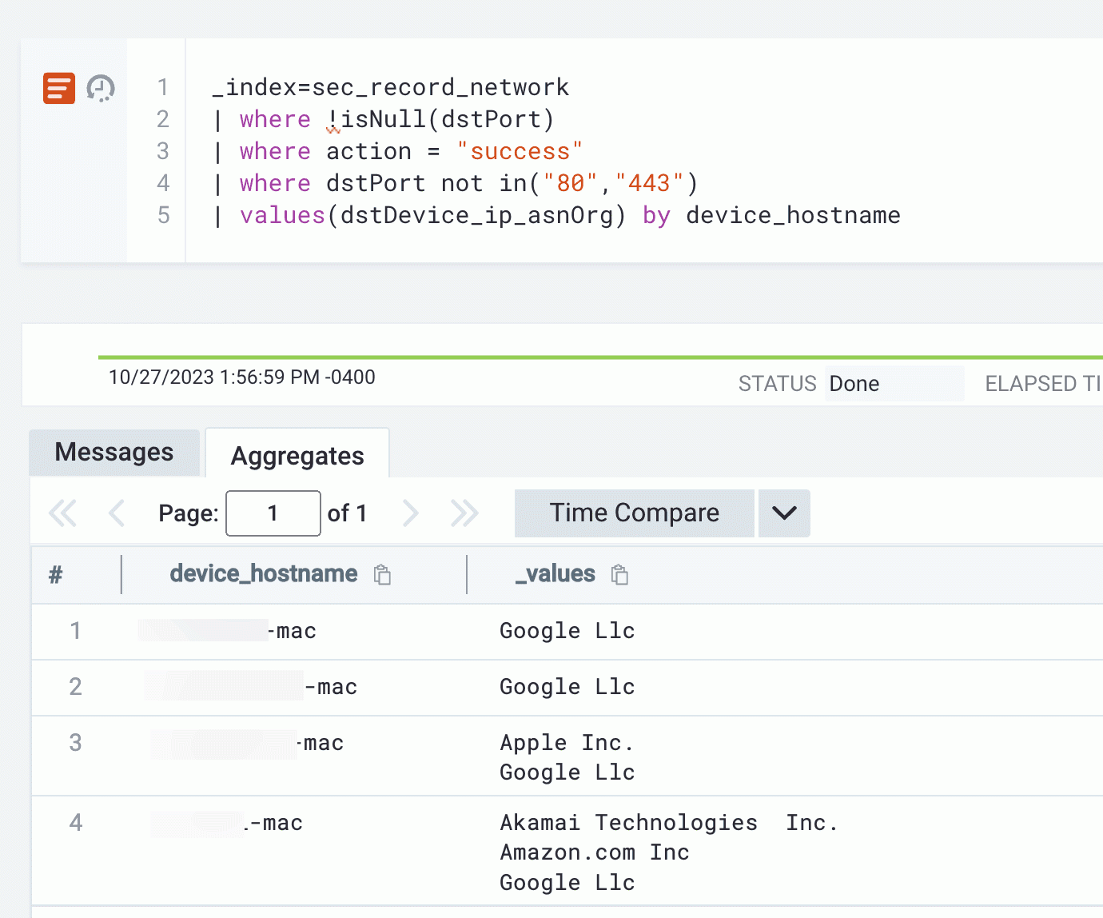Click the orange log query mode icon
Screen dimensions: 1103x918
(x=59, y=88)
